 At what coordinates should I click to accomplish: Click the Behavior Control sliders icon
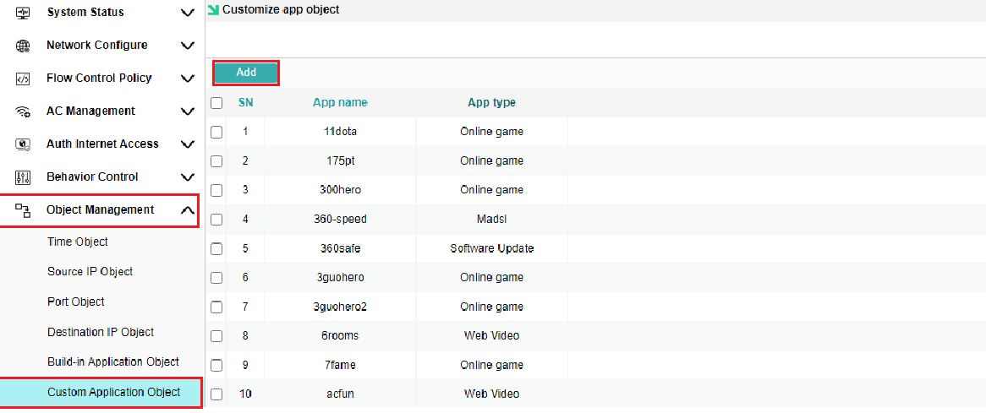click(23, 177)
